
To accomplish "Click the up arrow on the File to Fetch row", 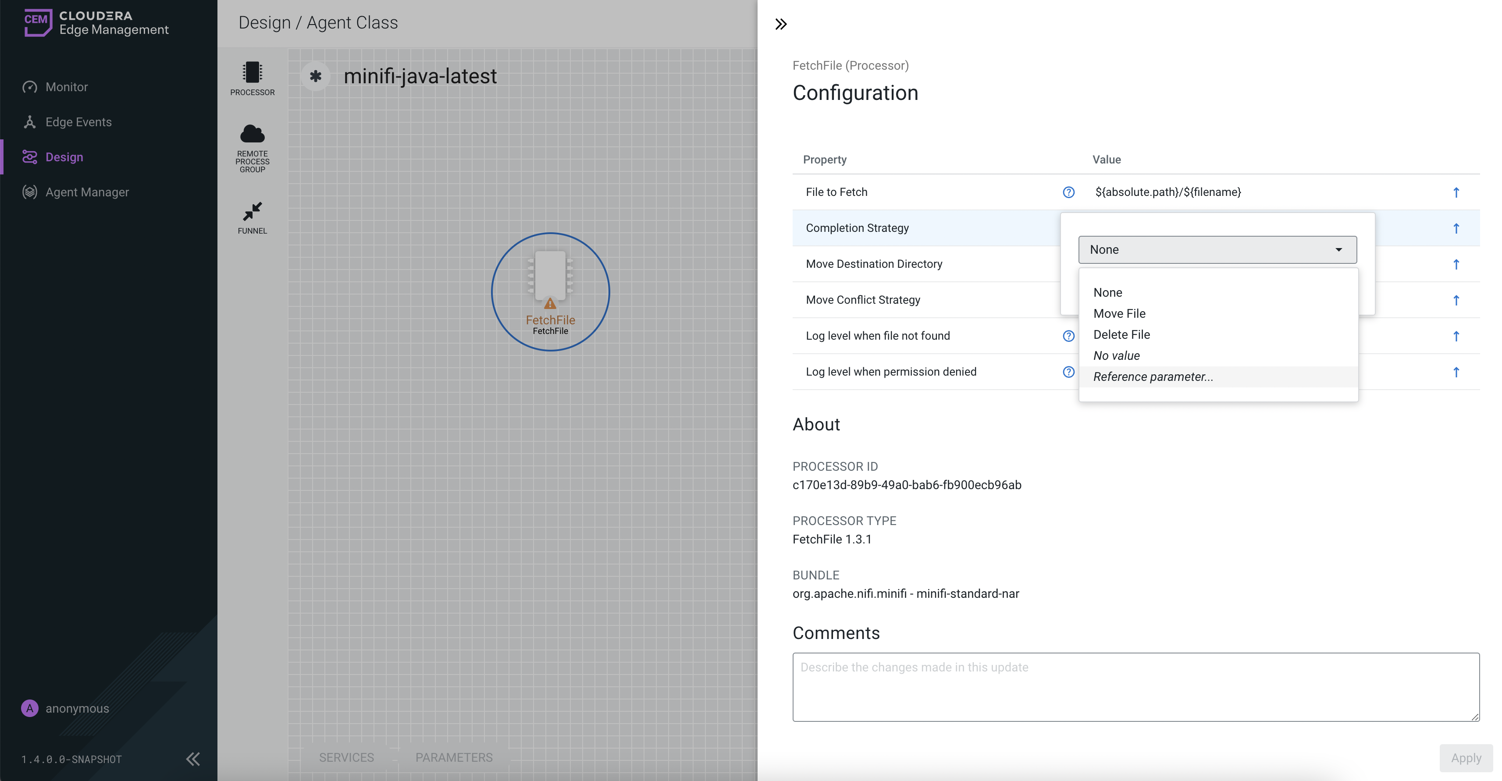I will pos(1456,192).
